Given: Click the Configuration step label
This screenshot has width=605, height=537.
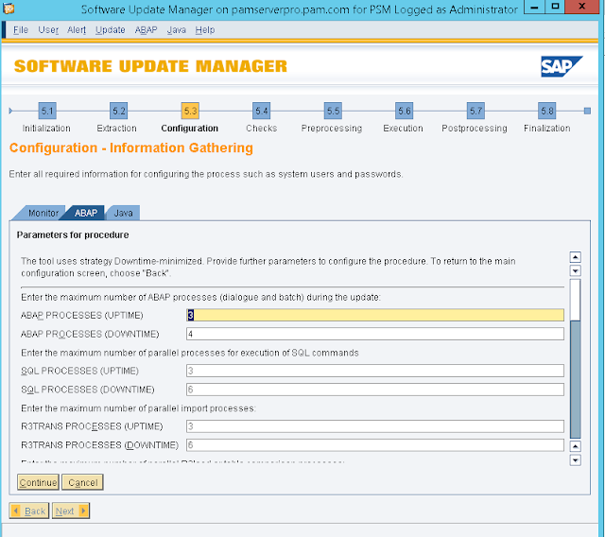Looking at the screenshot, I should (189, 129).
